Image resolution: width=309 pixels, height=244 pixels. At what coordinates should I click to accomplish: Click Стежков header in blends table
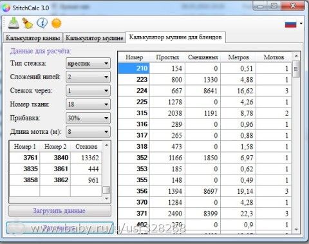tap(86, 147)
